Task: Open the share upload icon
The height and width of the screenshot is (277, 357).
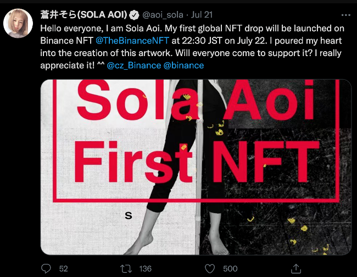Action: tap(296, 269)
